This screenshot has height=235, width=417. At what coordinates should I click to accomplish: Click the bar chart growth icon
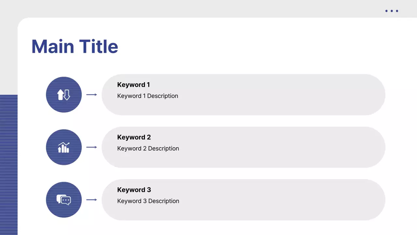point(64,147)
